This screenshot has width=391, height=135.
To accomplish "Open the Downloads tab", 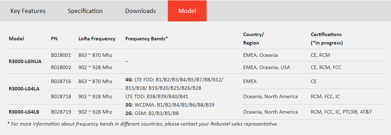I will [140, 11].
